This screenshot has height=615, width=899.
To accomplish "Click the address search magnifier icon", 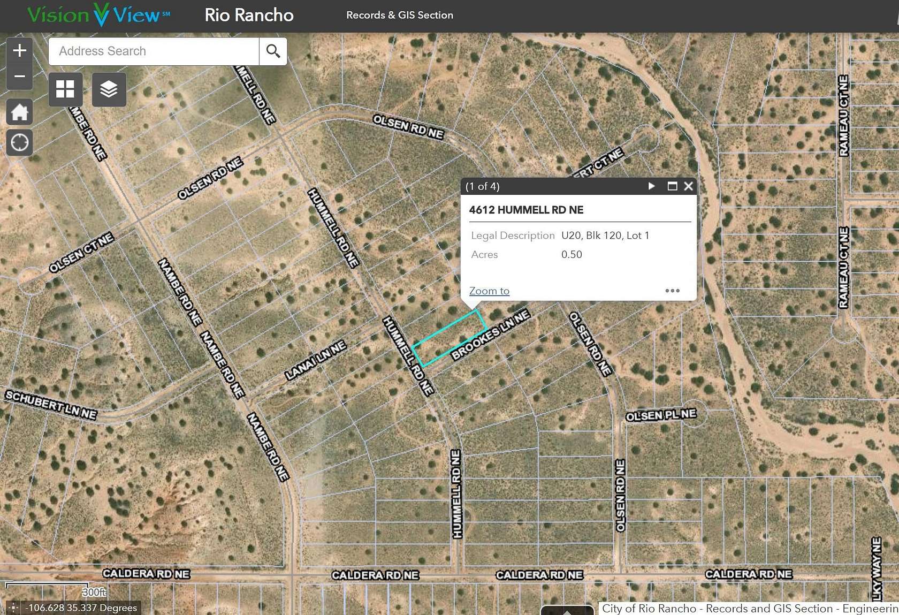I will point(273,51).
